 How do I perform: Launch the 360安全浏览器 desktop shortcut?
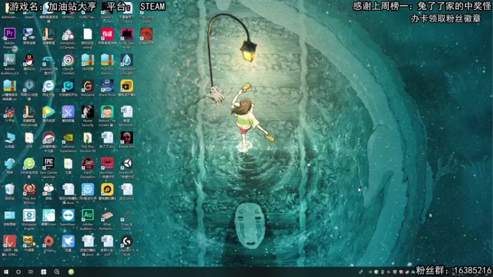click(29, 164)
